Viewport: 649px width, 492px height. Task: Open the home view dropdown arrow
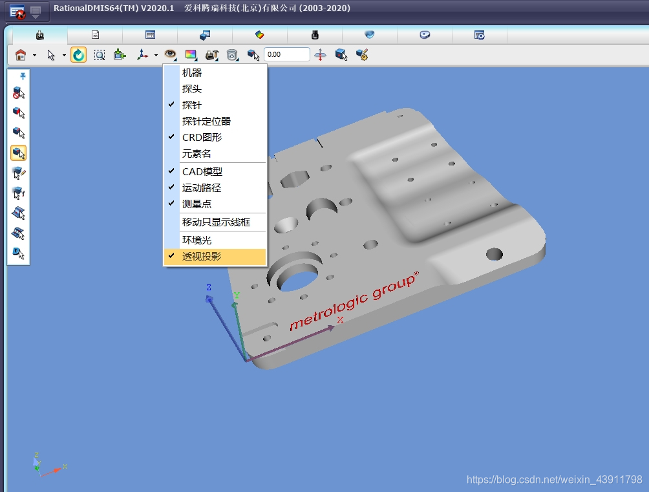34,55
